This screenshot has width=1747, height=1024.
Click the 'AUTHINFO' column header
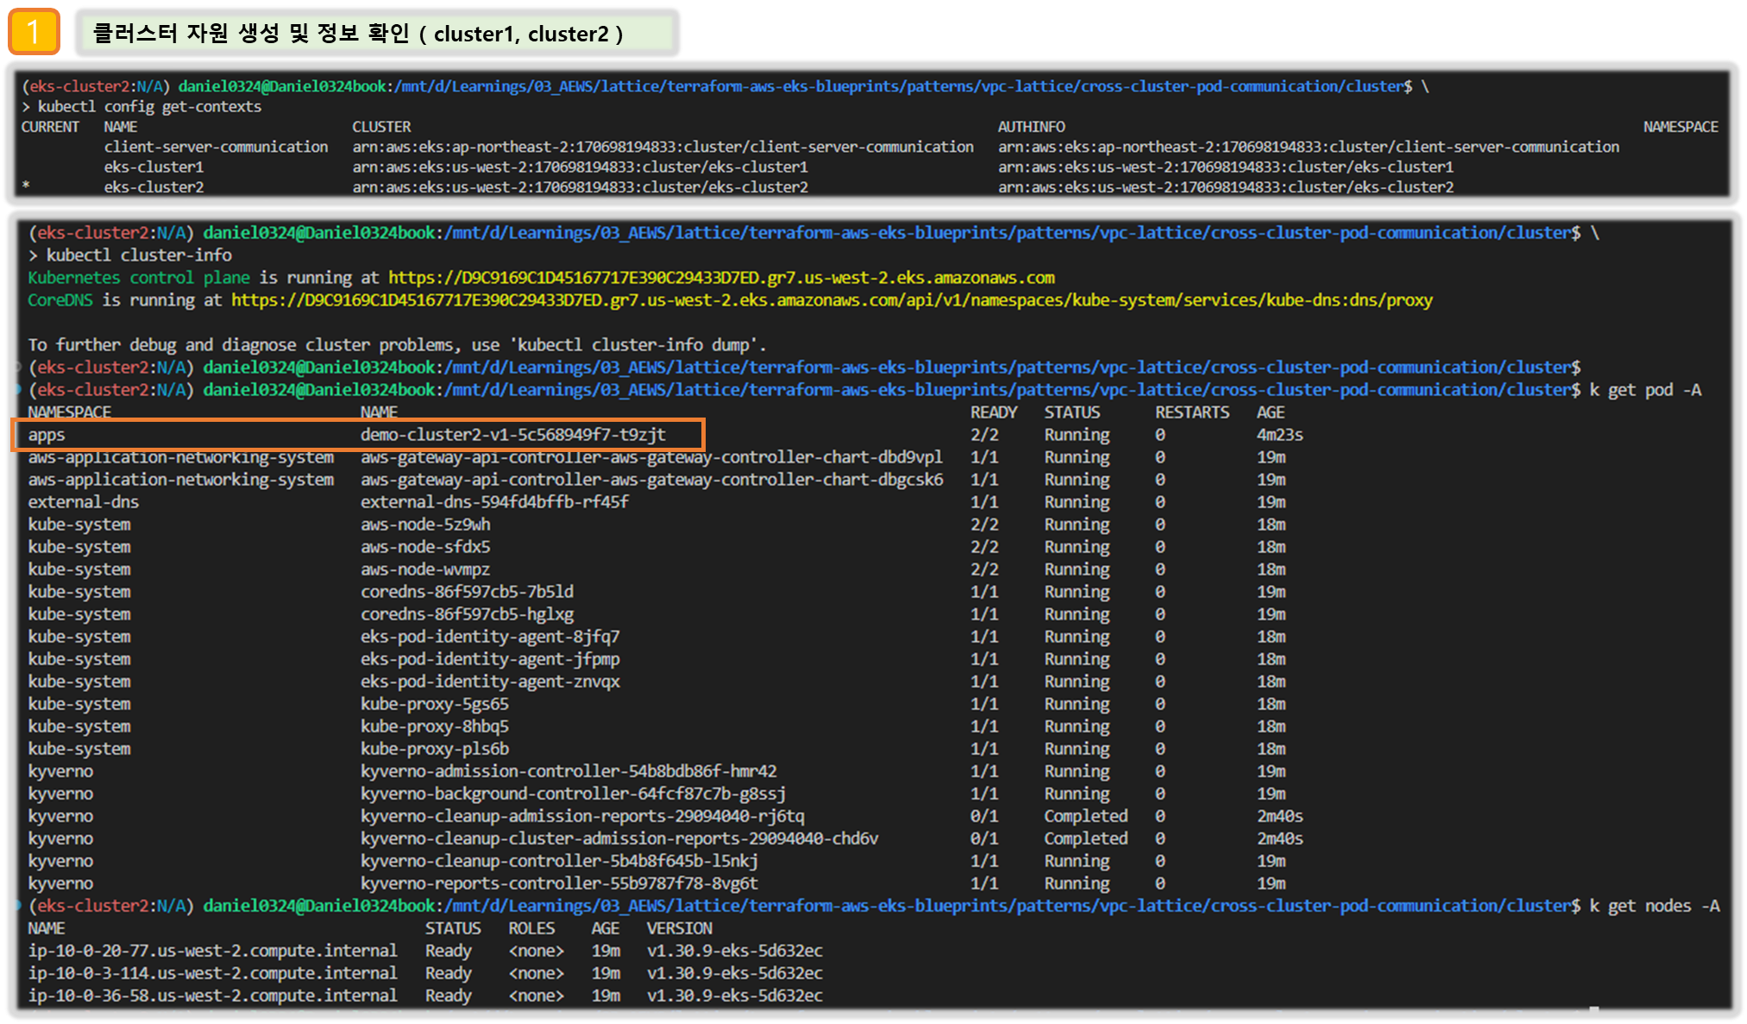click(x=1031, y=127)
